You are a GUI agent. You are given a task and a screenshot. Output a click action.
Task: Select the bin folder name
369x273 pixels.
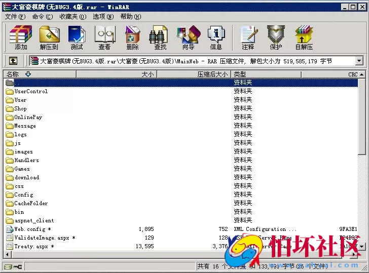(19, 212)
